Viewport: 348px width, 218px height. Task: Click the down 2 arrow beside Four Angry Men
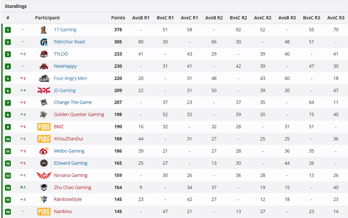point(23,78)
